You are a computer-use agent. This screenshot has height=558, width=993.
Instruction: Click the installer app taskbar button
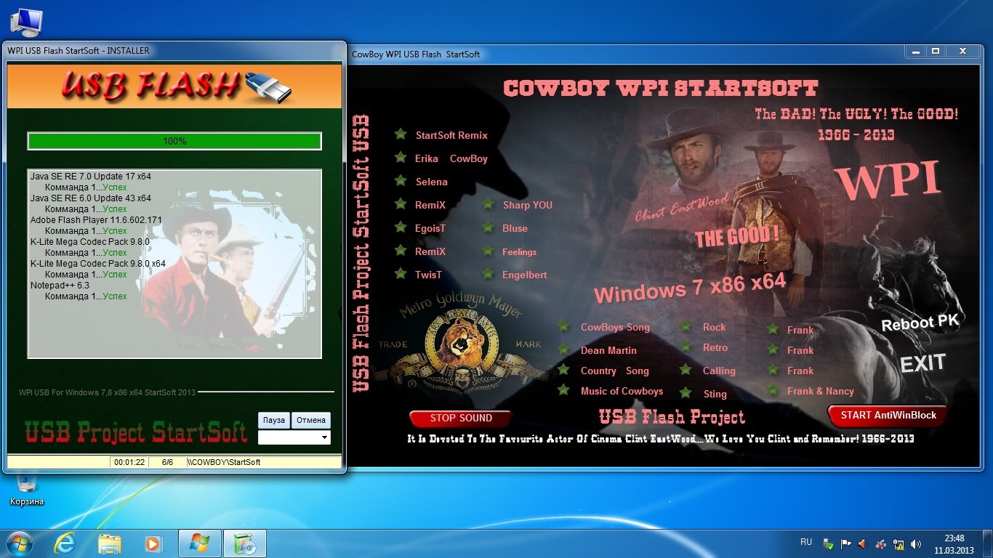click(245, 543)
